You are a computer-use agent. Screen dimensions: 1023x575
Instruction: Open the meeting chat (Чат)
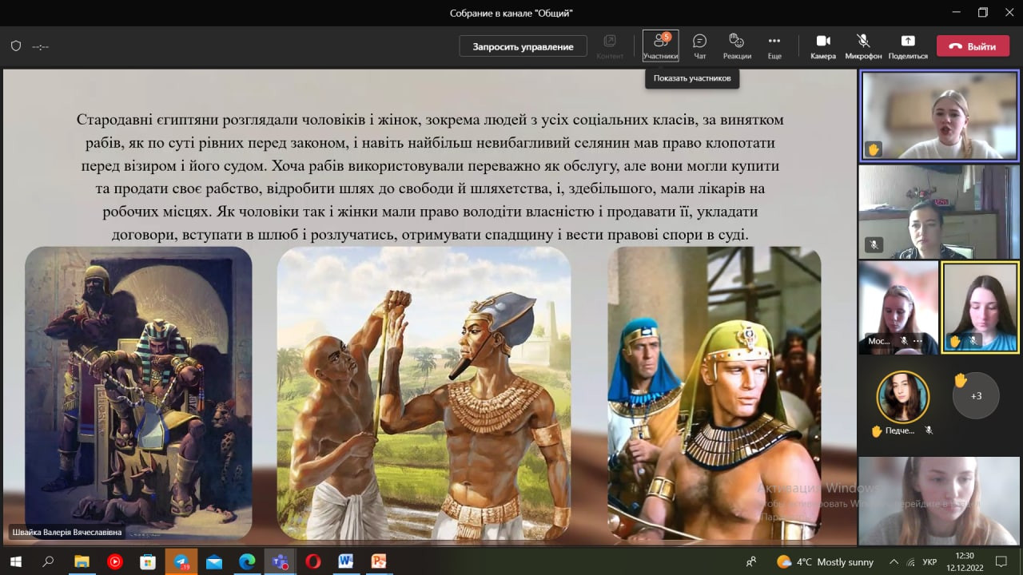coord(700,46)
